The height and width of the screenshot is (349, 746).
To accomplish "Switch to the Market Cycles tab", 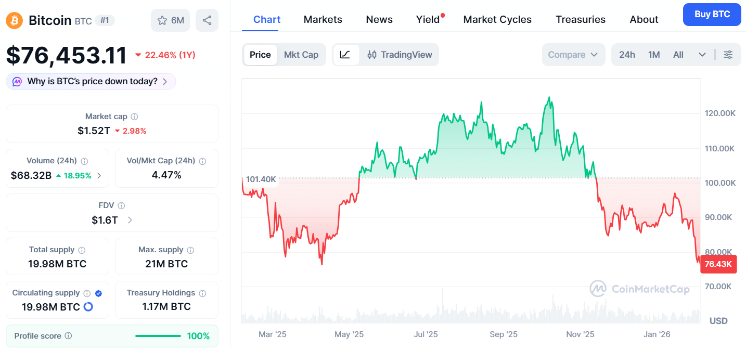I will (497, 20).
